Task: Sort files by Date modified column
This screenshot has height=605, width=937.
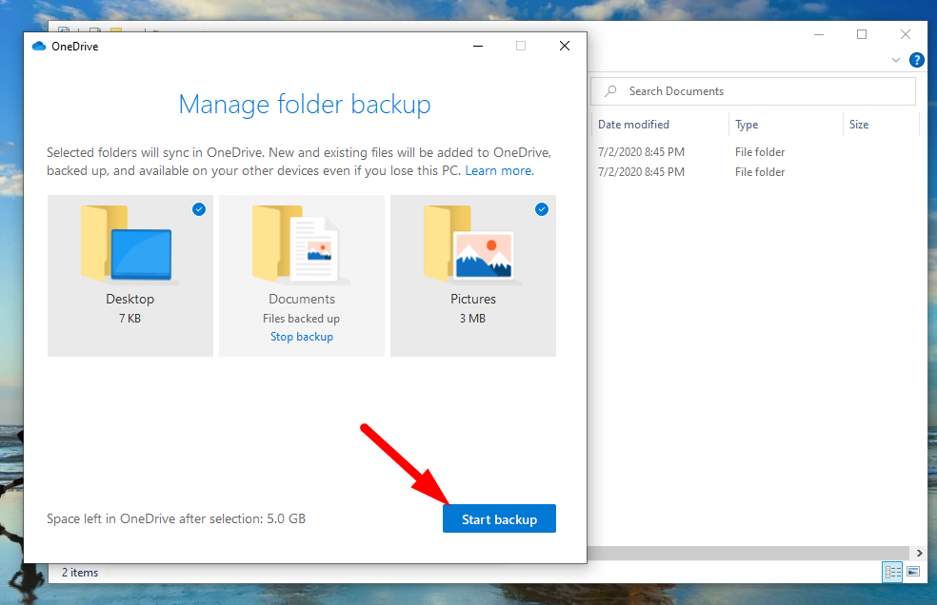Action: 634,125
